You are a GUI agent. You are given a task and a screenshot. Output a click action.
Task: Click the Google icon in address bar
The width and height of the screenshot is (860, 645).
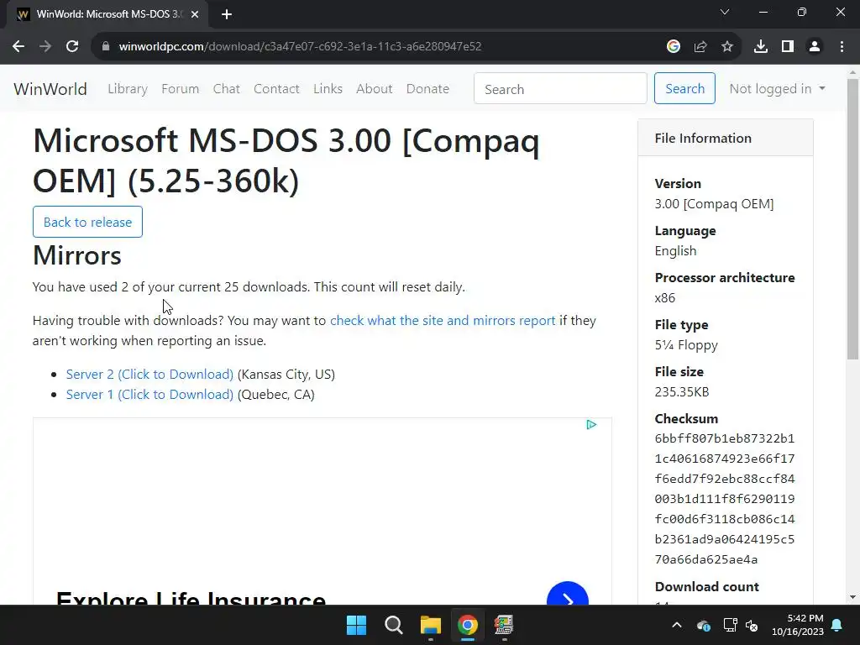674,47
